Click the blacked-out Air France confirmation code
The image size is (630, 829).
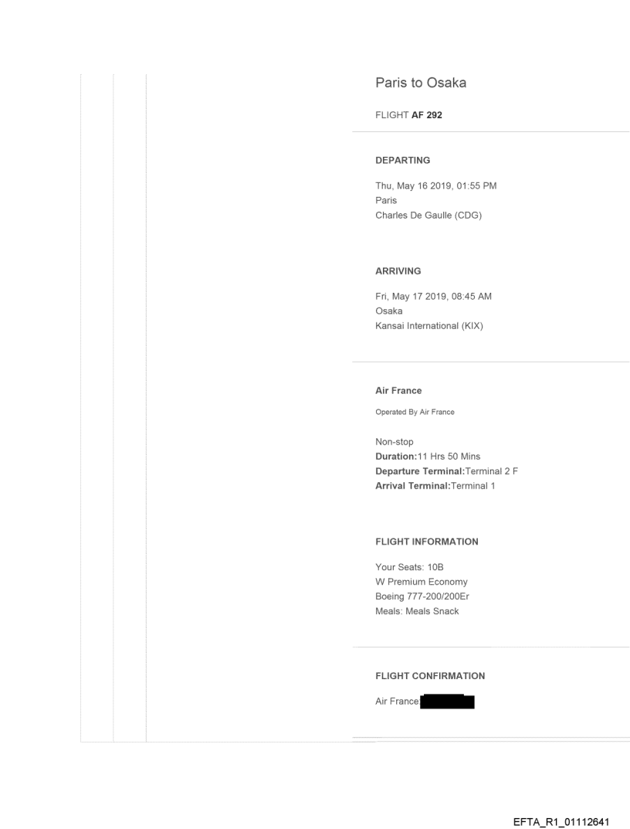pyautogui.click(x=447, y=702)
